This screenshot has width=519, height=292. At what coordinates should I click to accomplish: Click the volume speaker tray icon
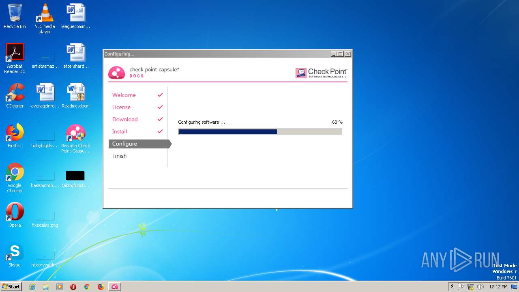(480, 287)
